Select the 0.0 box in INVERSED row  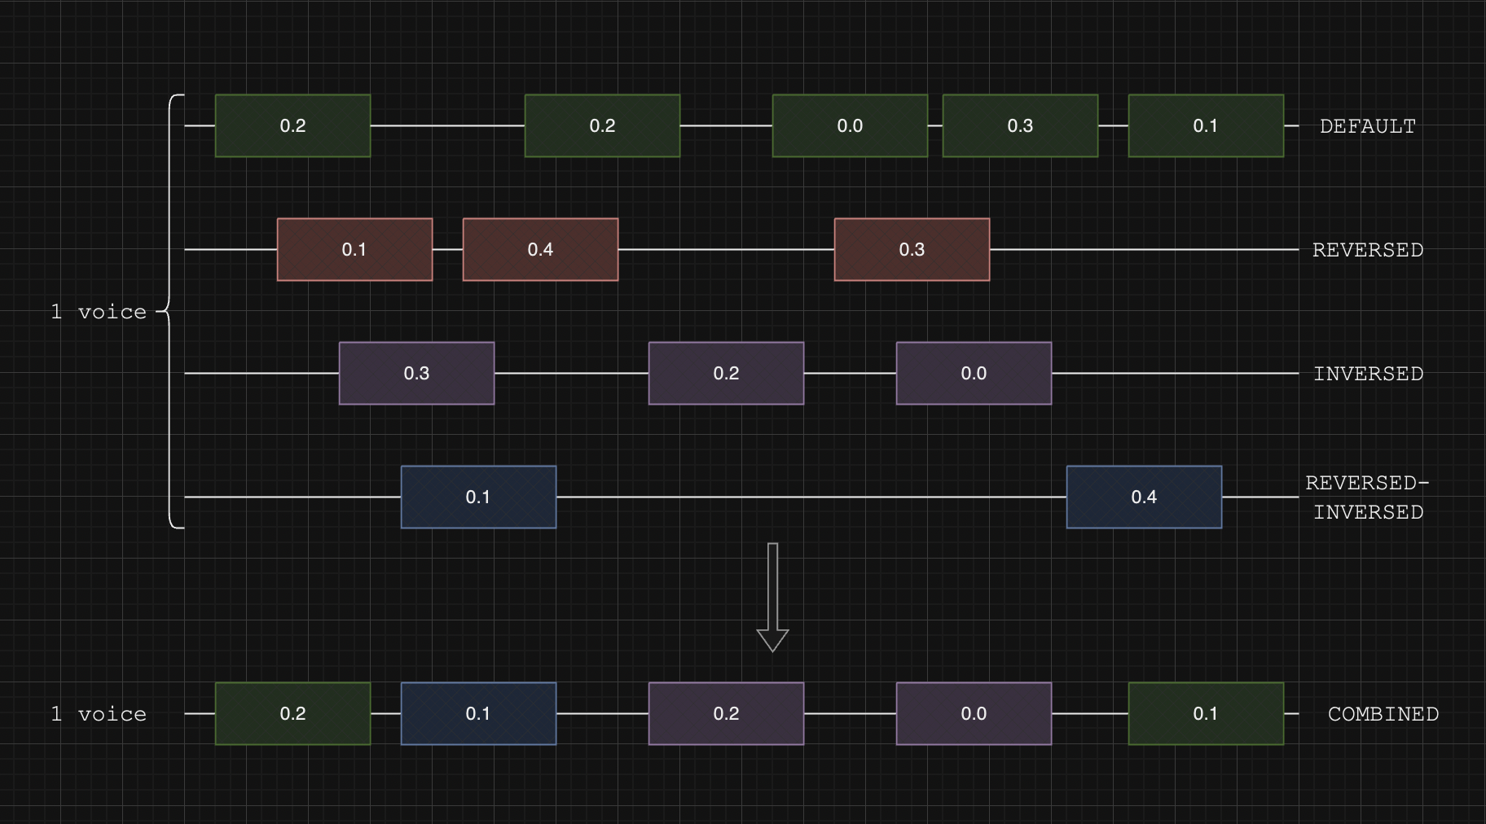point(974,373)
